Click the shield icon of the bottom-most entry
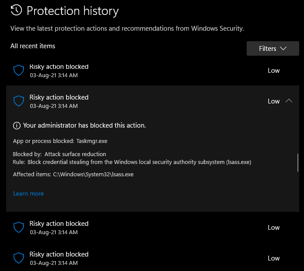Viewport: 304px width, 271px height. tap(18, 258)
